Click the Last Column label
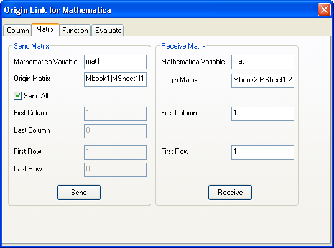Image resolution: width=334 pixels, height=248 pixels. click(32, 130)
